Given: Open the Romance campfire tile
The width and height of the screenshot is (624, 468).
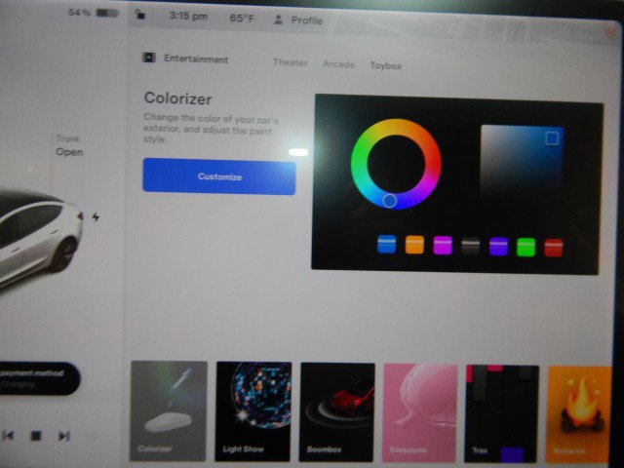Looking at the screenshot, I should [579, 415].
